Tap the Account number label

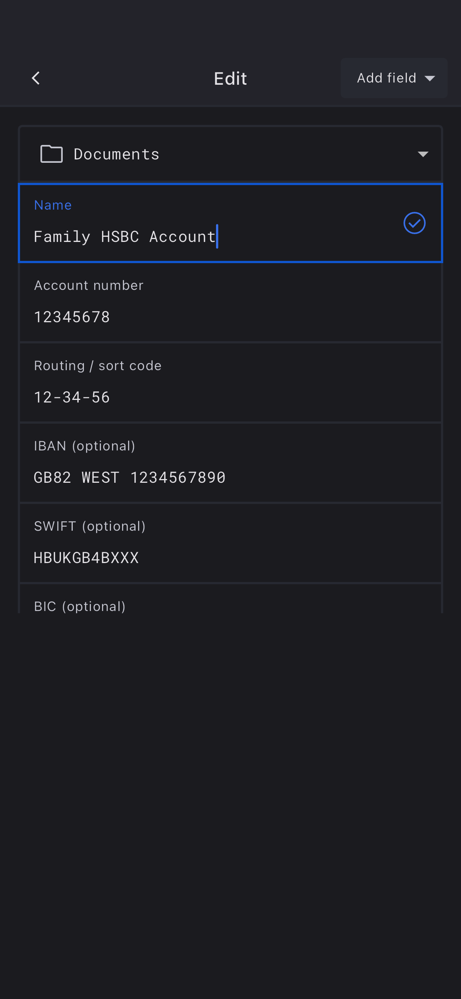[89, 285]
